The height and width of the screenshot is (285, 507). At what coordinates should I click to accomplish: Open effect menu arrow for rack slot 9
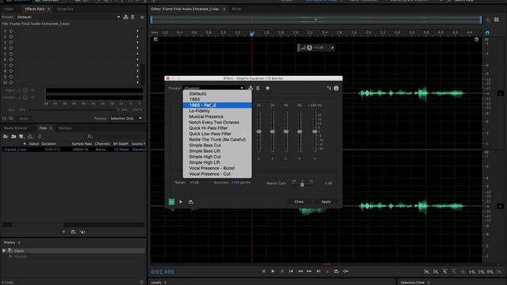138,77
